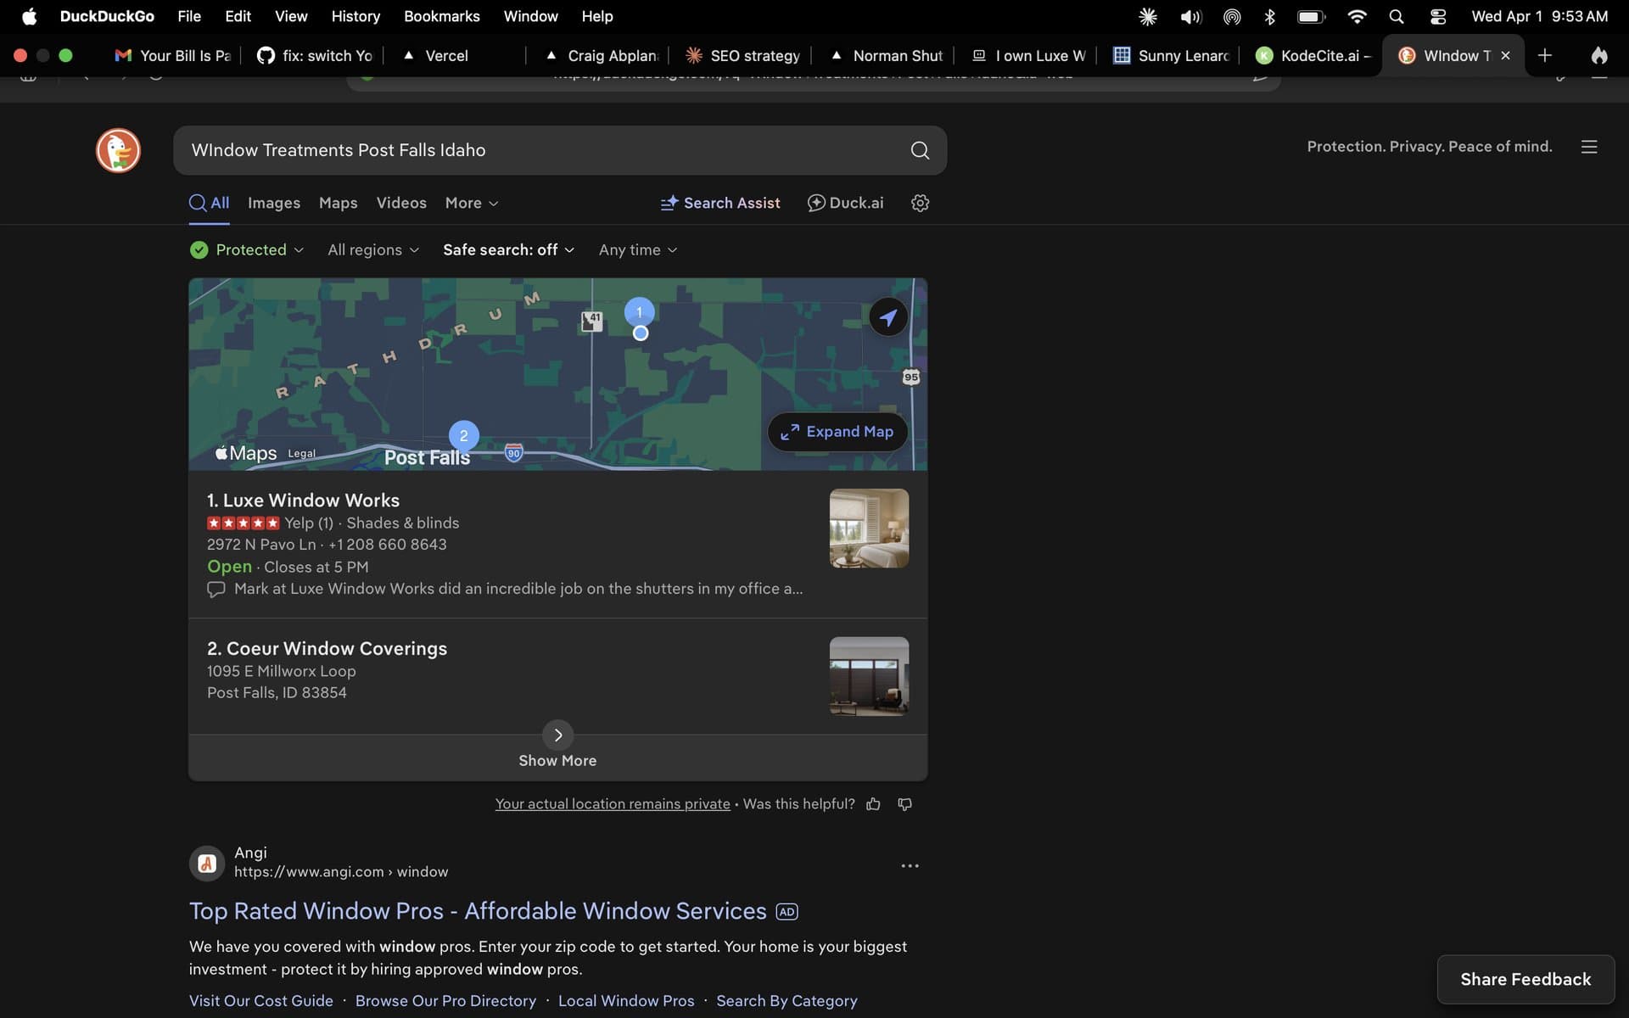This screenshot has width=1629, height=1018.
Task: Click the fire icon to burn browsing data
Action: (1598, 56)
